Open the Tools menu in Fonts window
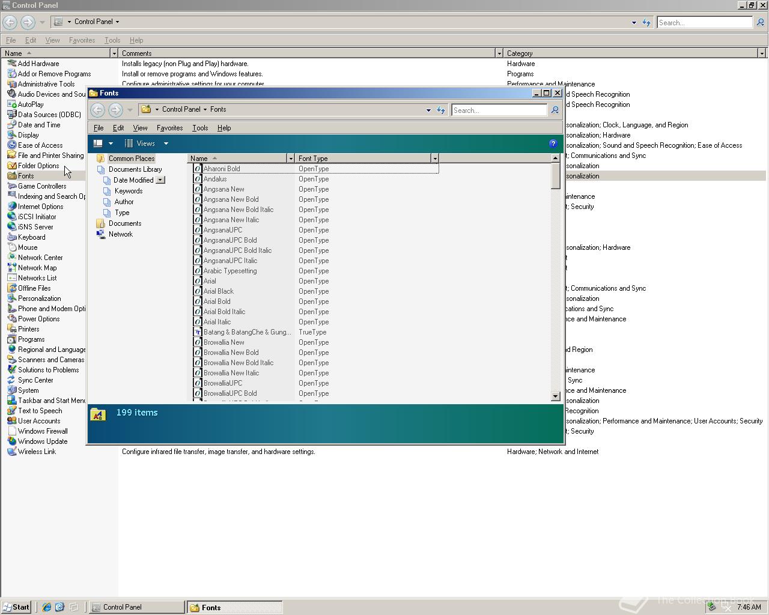This screenshot has height=615, width=769. [x=200, y=128]
